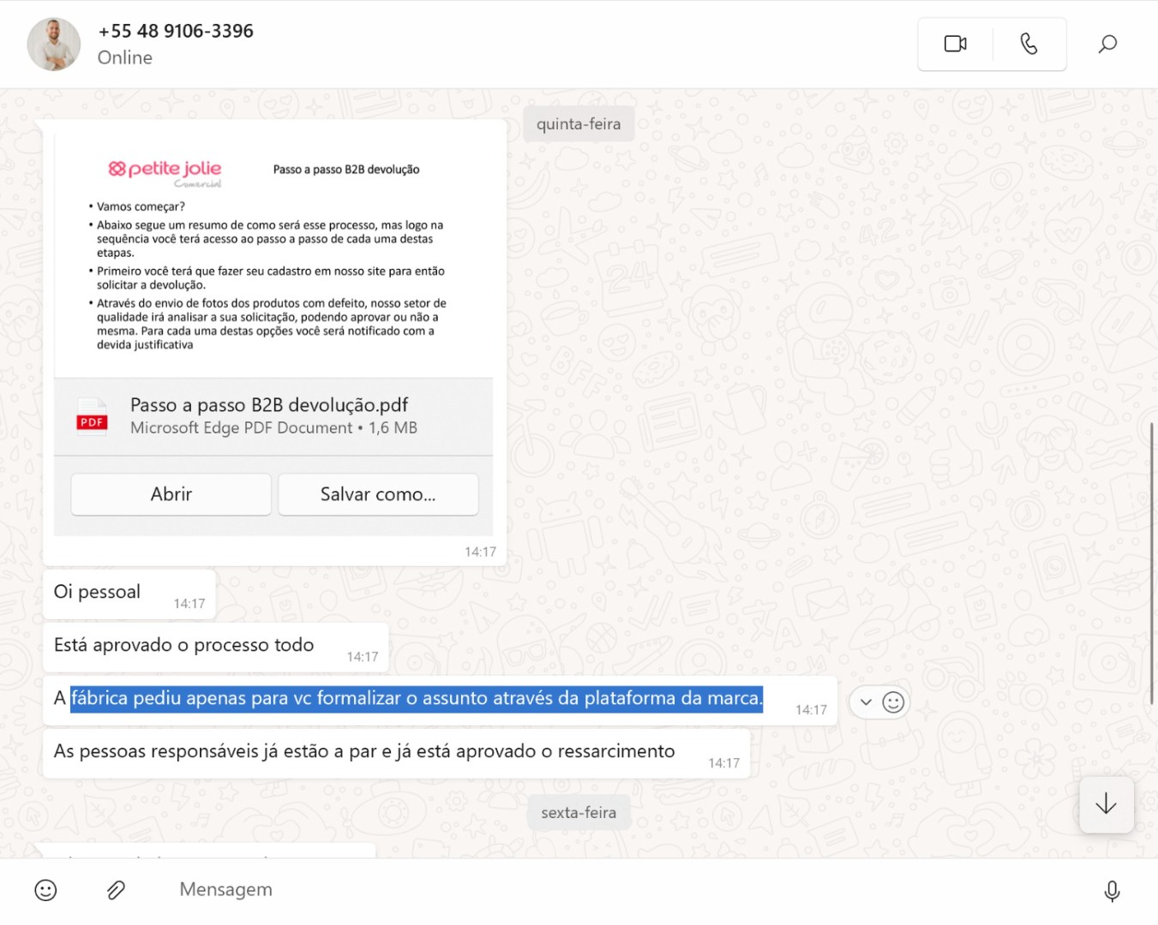Click the paperclip attach file icon
This screenshot has width=1158, height=925.
116,890
